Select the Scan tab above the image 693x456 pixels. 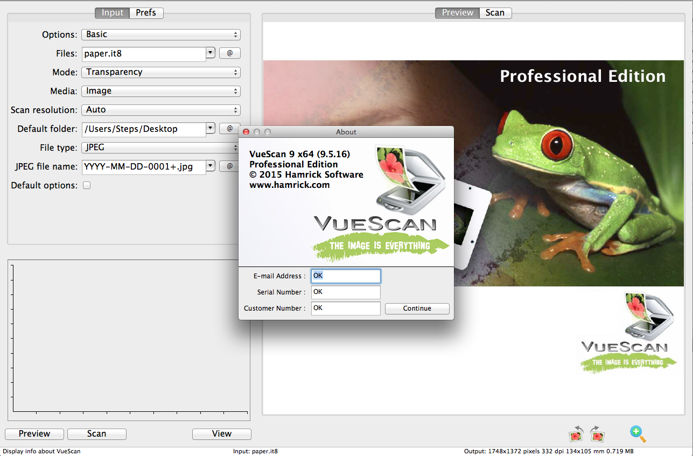[495, 13]
